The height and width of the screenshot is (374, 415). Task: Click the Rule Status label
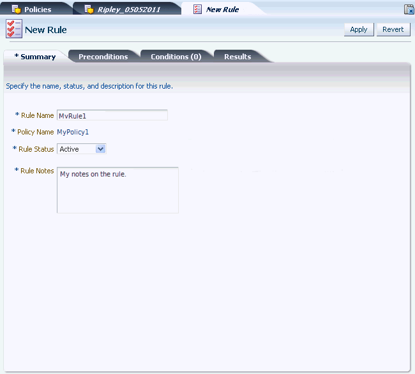pos(36,149)
